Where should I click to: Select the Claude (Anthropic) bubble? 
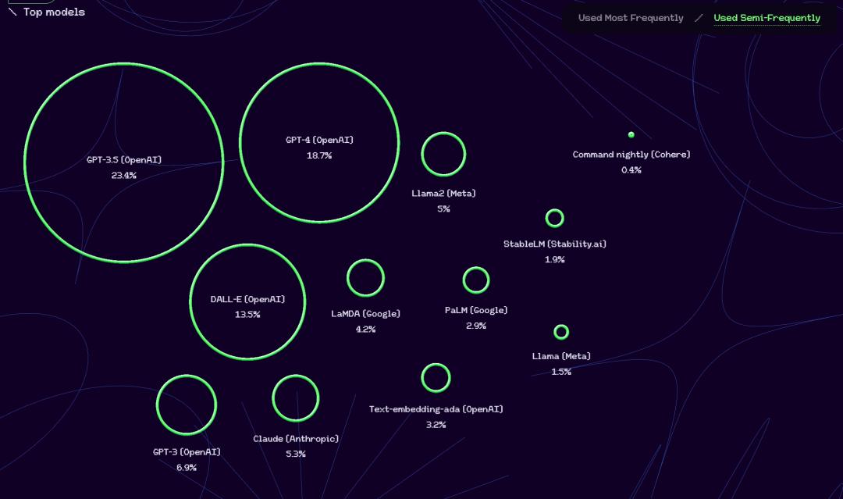point(296,397)
